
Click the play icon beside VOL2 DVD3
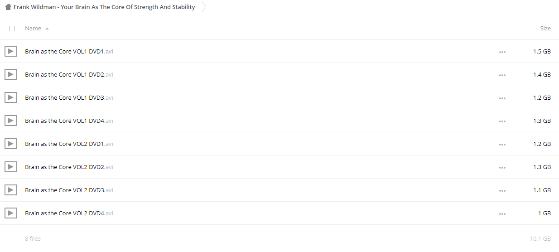click(x=11, y=190)
